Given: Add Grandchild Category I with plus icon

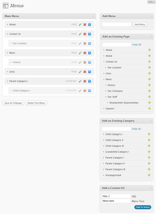Looking at the screenshot, I should [149, 152].
